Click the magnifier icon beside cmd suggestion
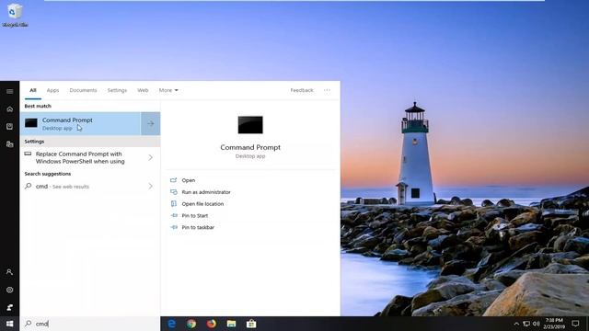The image size is (589, 331). pos(29,186)
